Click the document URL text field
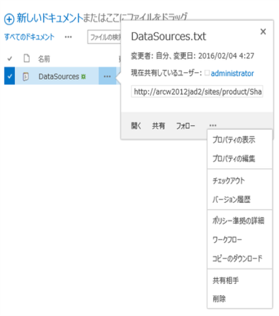Screen dimensions: 279x316 click(197, 91)
